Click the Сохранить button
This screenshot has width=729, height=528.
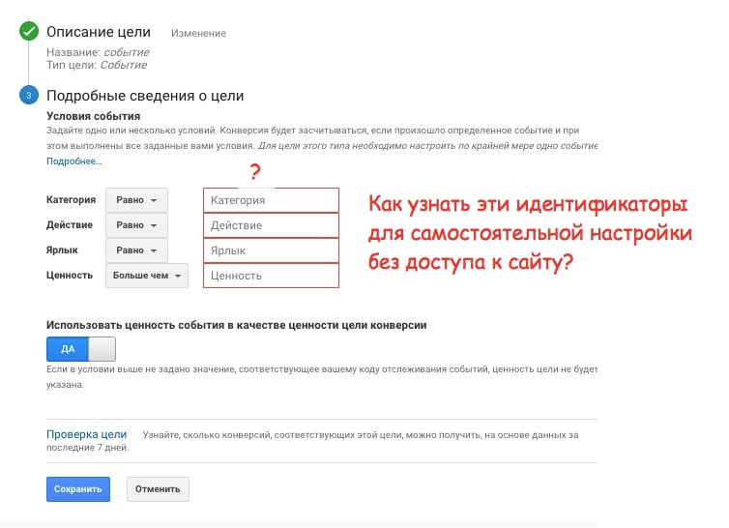pos(78,489)
